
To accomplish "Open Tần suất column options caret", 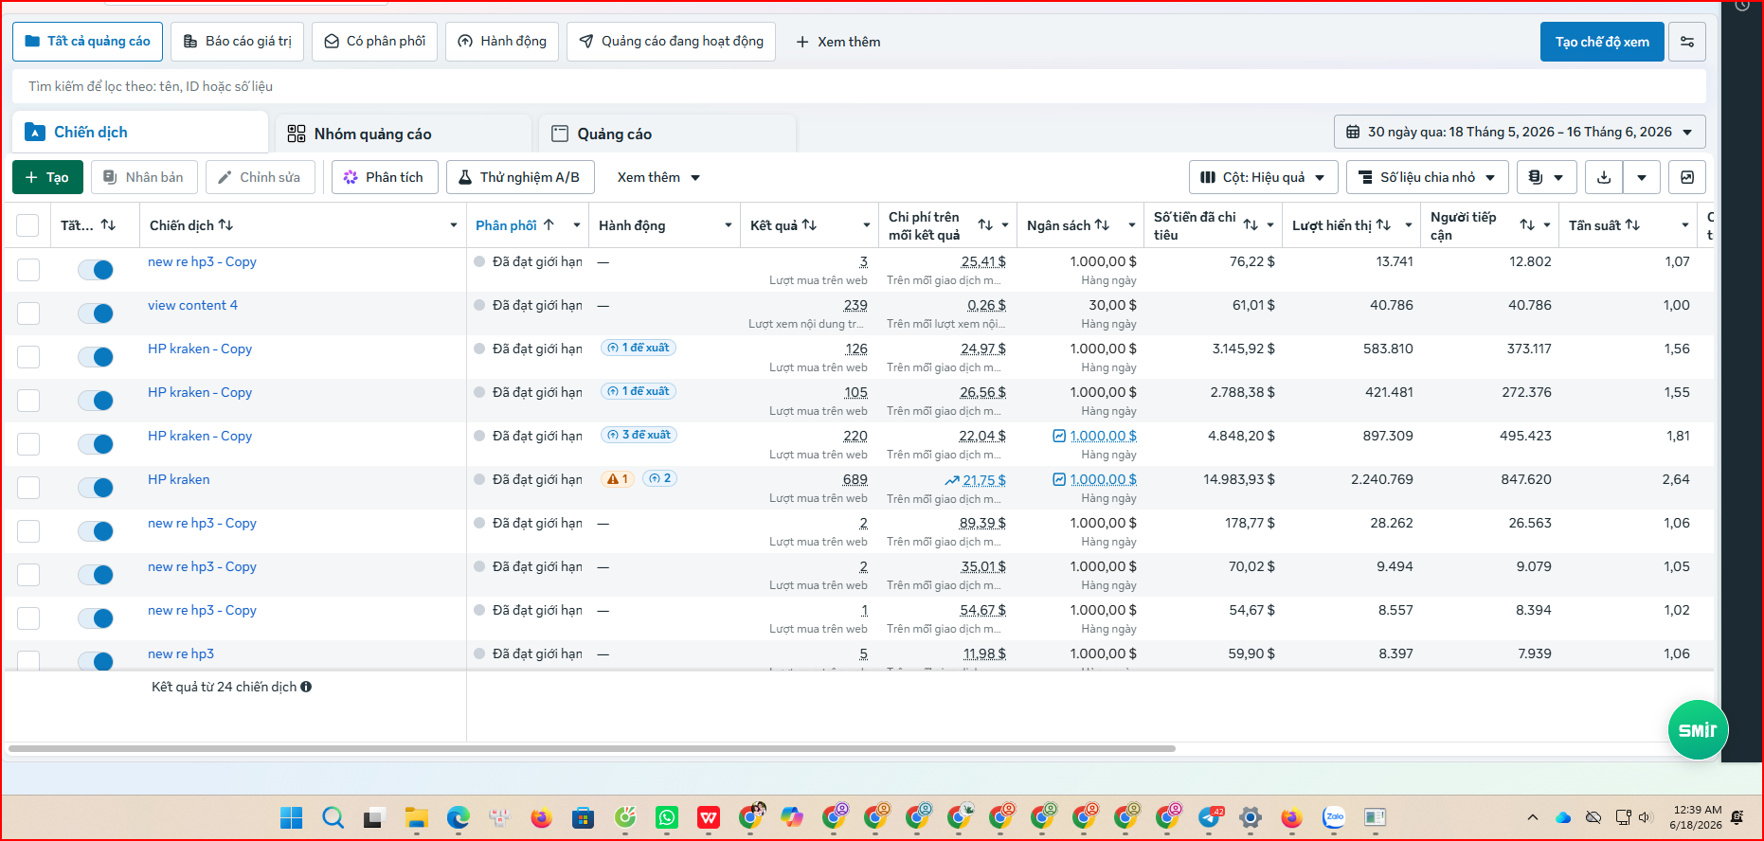I will (x=1685, y=225).
